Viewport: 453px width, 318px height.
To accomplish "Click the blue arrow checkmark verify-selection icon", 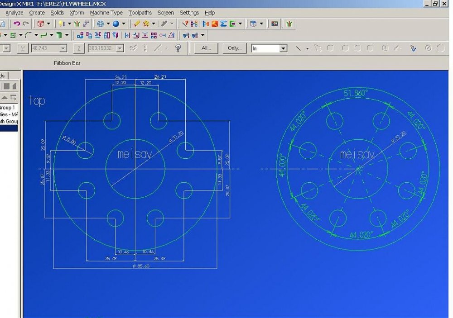I will point(414,48).
